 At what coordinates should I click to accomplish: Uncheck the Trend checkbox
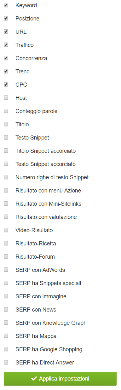click(6, 71)
